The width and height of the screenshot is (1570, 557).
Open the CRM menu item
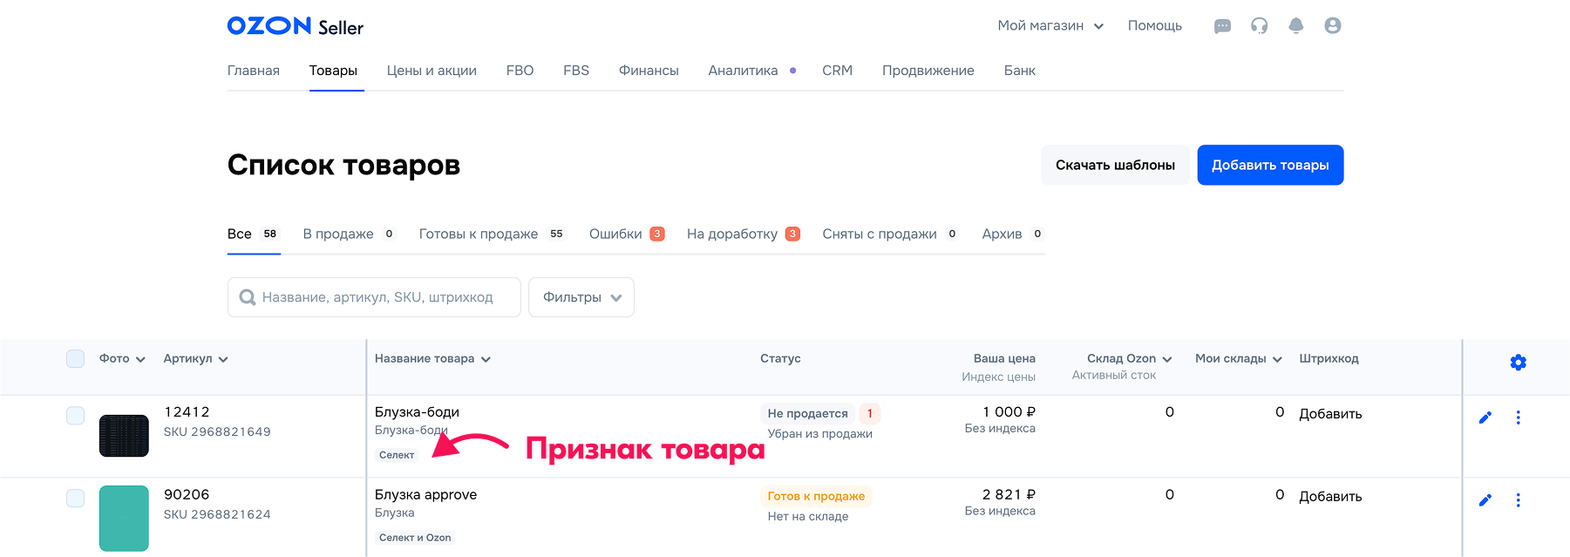[837, 71]
